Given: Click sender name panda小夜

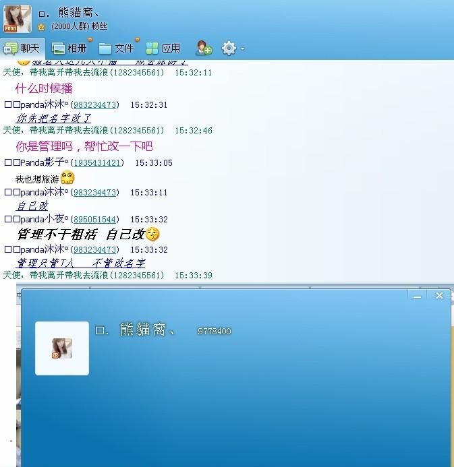Looking at the screenshot, I should pos(36,219).
